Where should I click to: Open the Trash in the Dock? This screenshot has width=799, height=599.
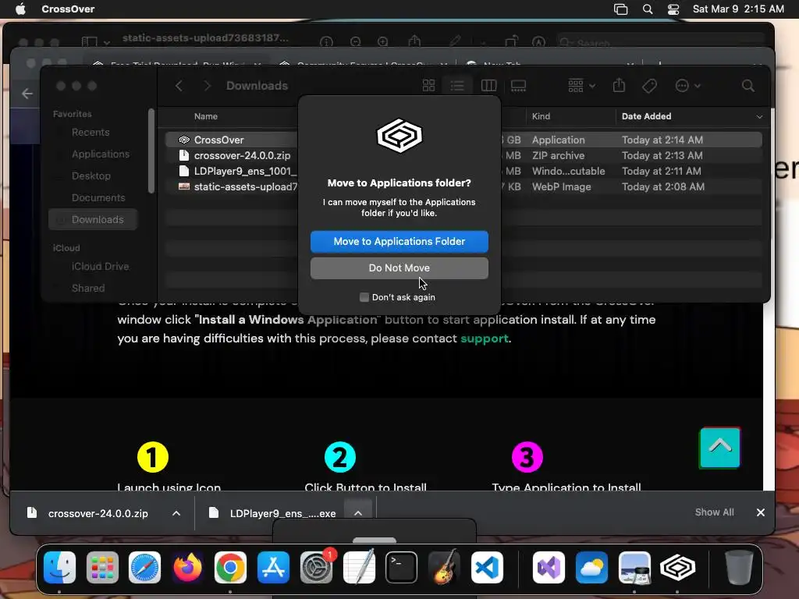739,567
